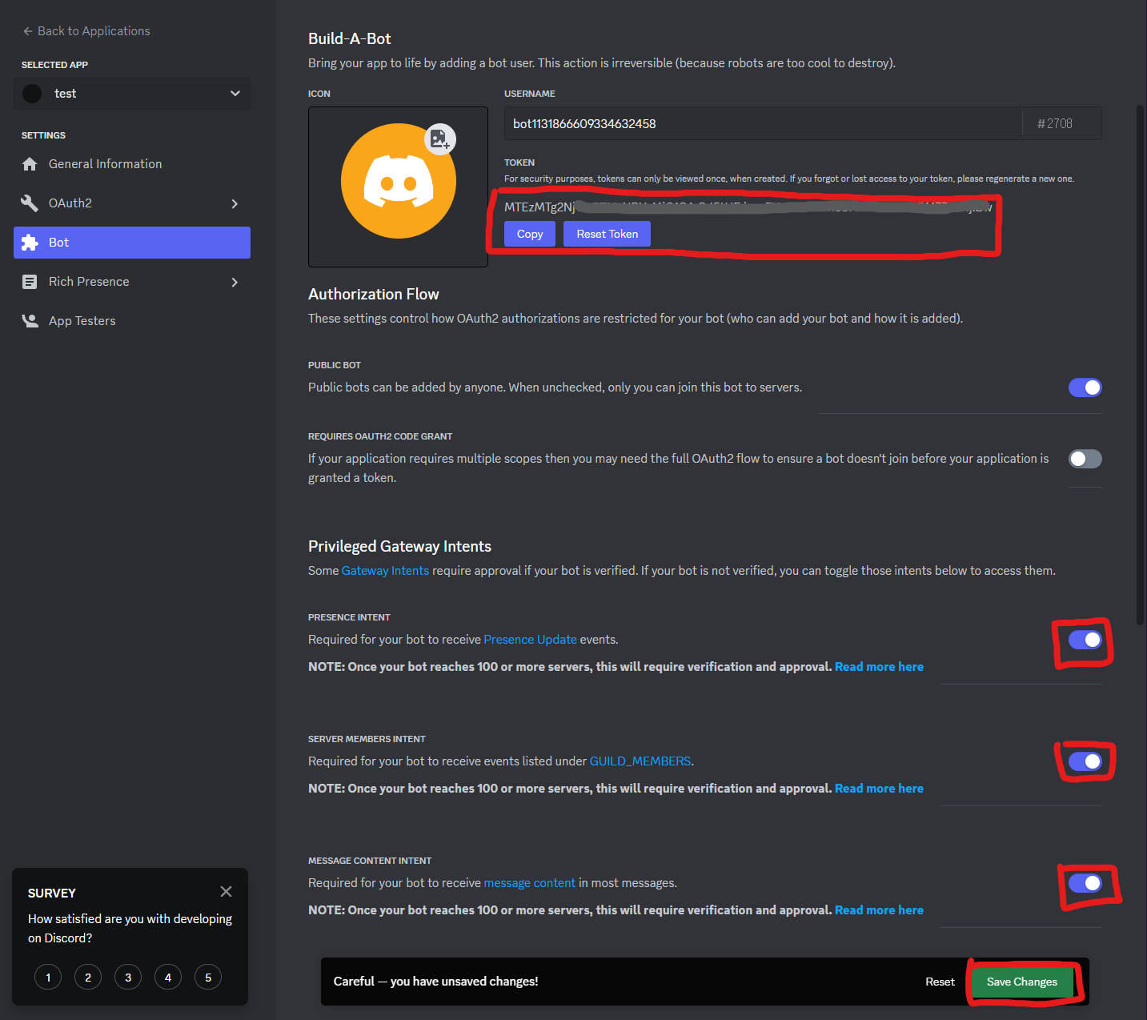The image size is (1147, 1020).
Task: Disable the Message Content Intent switch
Action: (x=1085, y=883)
